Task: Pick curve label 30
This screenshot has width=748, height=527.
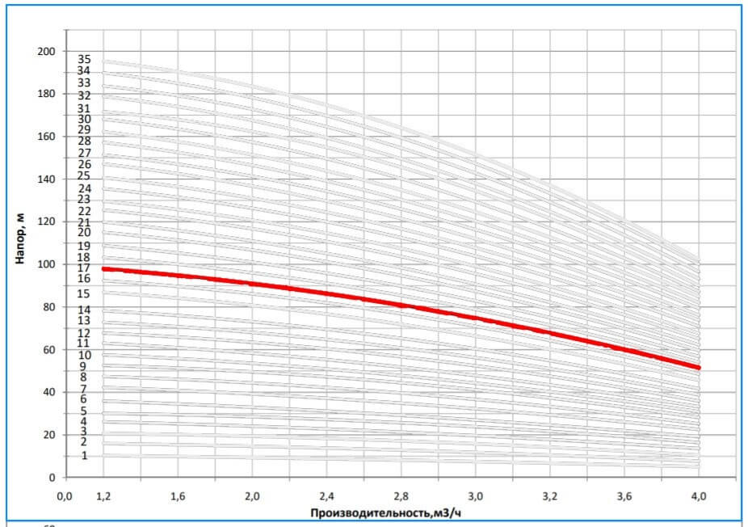Action: tap(84, 119)
